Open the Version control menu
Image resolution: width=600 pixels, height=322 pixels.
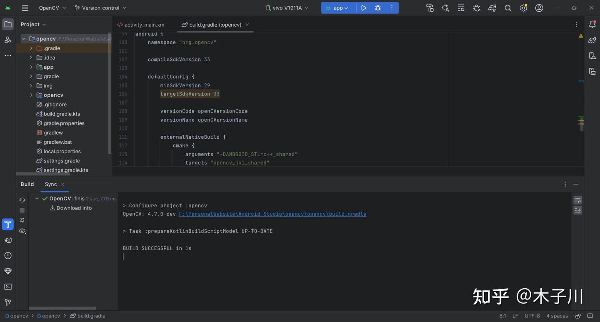click(x=100, y=7)
